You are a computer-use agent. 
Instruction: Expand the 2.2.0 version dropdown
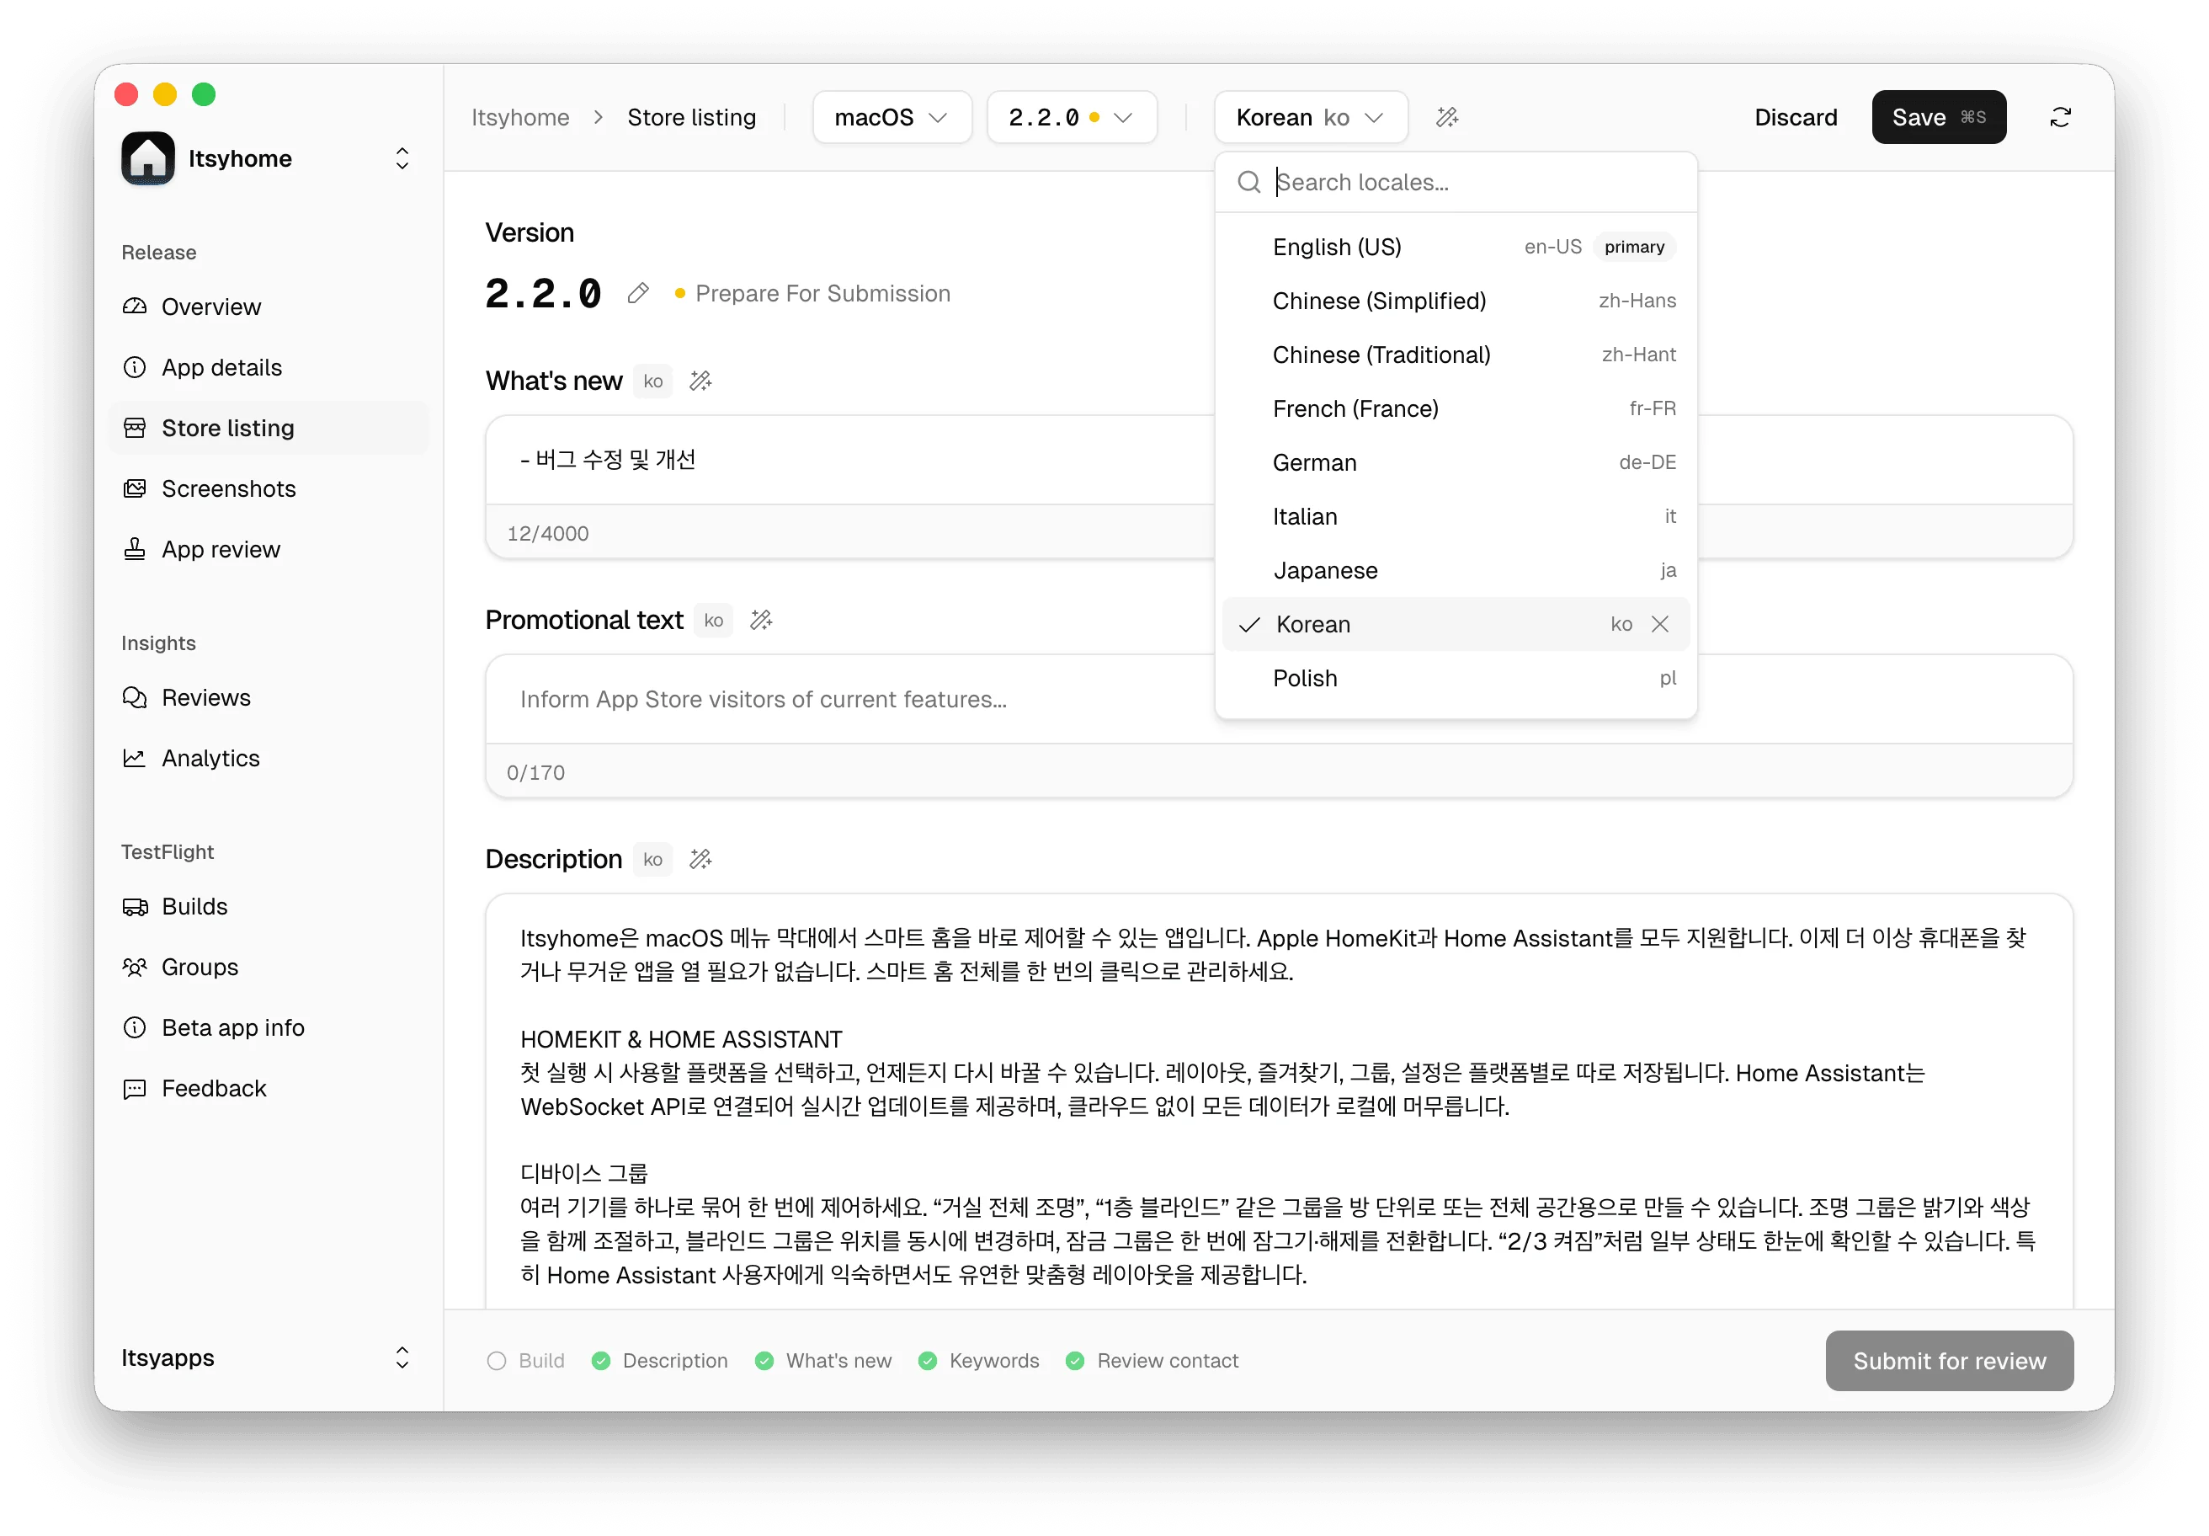1071,116
